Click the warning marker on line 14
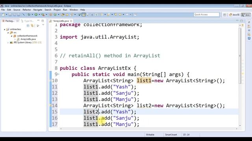Image resolution: width=252 pixels, height=141 pixels. click(x=50, y=105)
